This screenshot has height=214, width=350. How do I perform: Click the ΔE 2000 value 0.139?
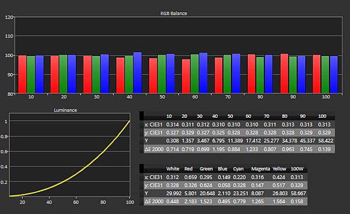click(x=324, y=149)
